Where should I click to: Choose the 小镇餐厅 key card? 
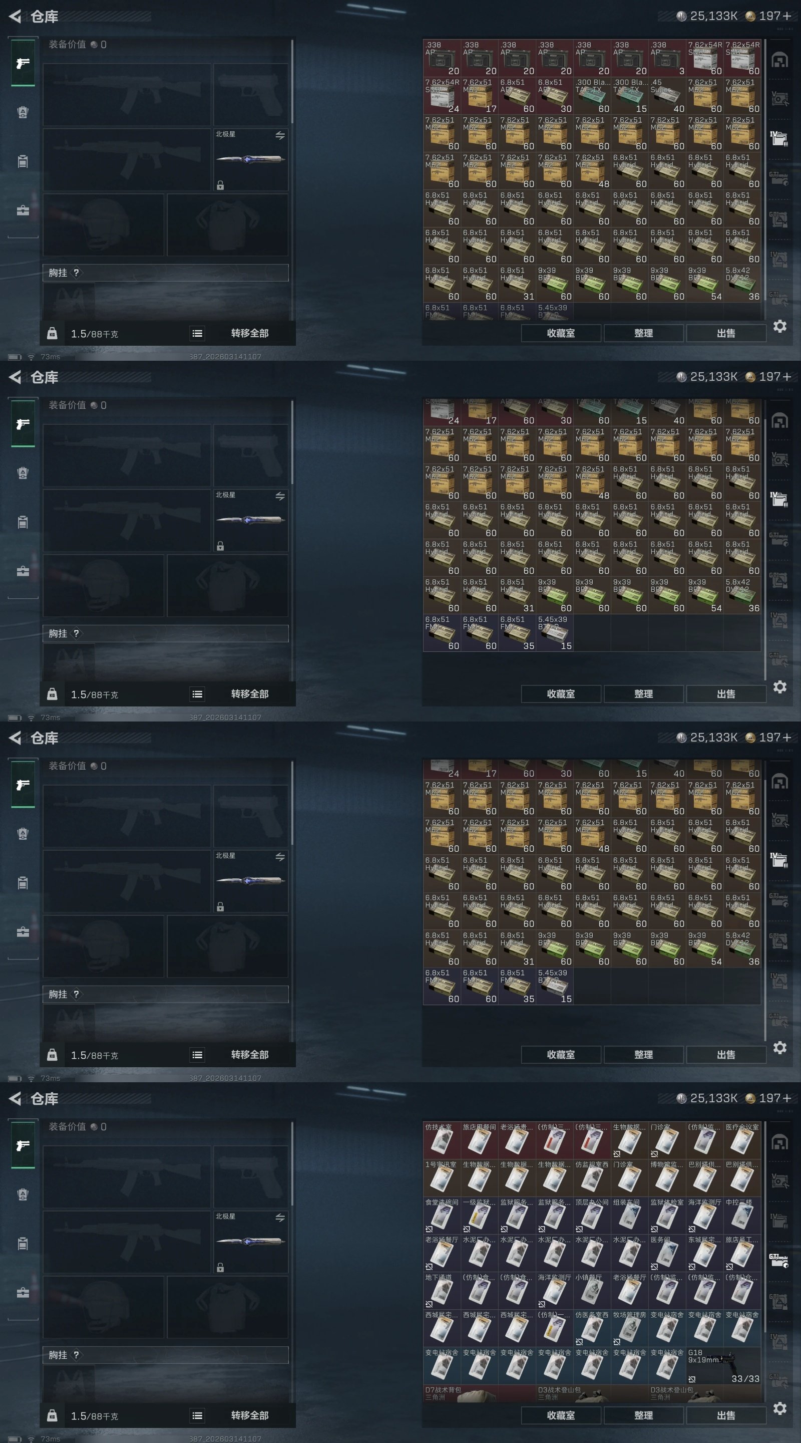click(592, 1291)
